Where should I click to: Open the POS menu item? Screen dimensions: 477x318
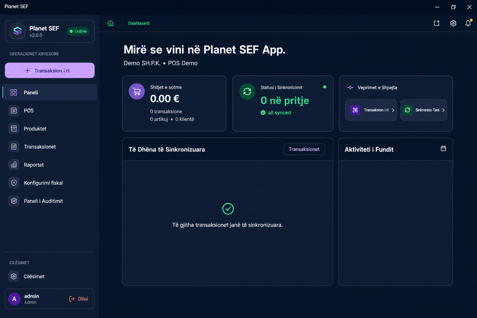pos(50,111)
